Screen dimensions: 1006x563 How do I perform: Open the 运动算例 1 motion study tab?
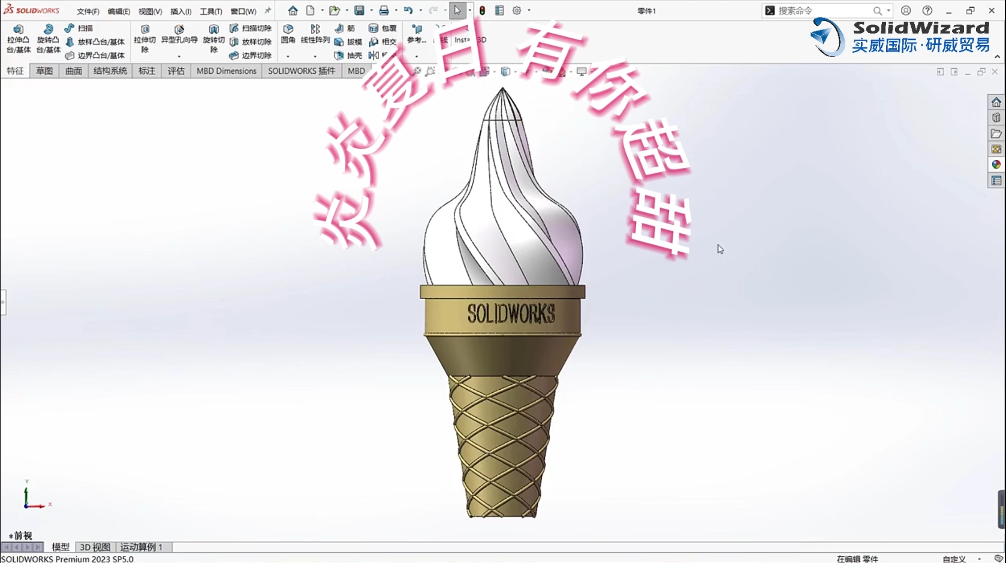[141, 547]
